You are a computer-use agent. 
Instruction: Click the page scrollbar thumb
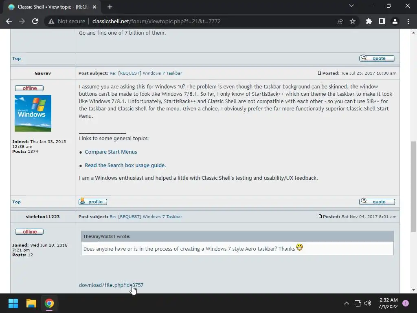click(413, 186)
